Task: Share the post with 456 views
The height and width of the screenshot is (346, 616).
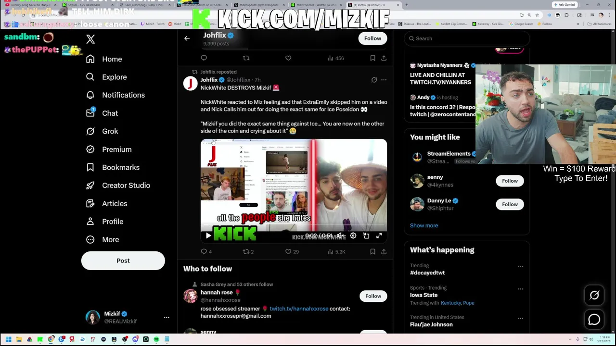Action: pos(384,58)
